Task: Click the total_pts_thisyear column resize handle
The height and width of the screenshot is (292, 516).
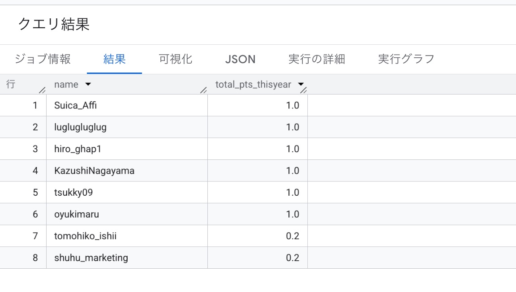Action: point(304,90)
